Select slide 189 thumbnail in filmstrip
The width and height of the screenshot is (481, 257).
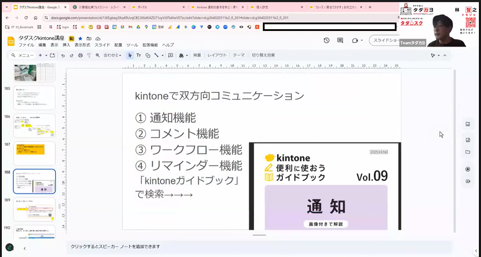pyautogui.click(x=34, y=209)
